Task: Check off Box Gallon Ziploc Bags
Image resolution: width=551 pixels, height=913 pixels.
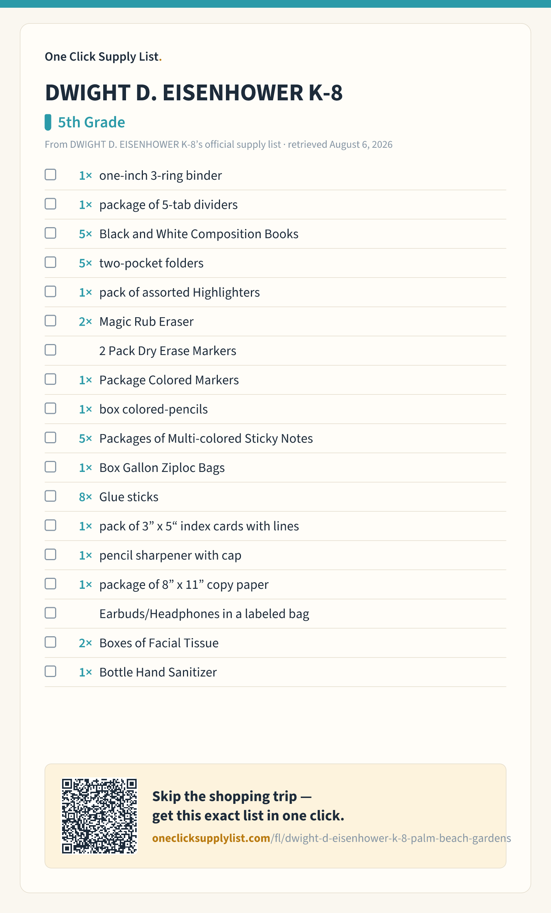Action: click(x=50, y=467)
